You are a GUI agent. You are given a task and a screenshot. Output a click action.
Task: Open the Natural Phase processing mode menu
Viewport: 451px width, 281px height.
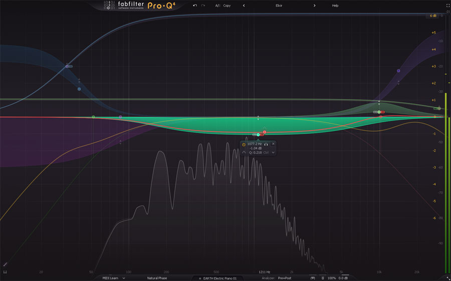(157, 278)
